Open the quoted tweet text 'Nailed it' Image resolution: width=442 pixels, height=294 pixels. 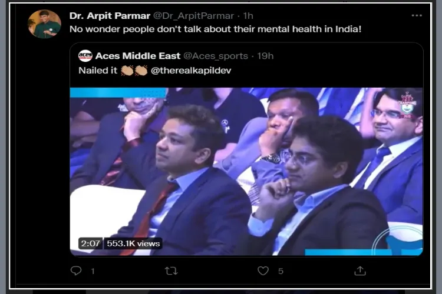(98, 71)
